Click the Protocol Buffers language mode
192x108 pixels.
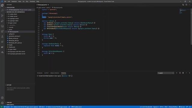[173, 107]
